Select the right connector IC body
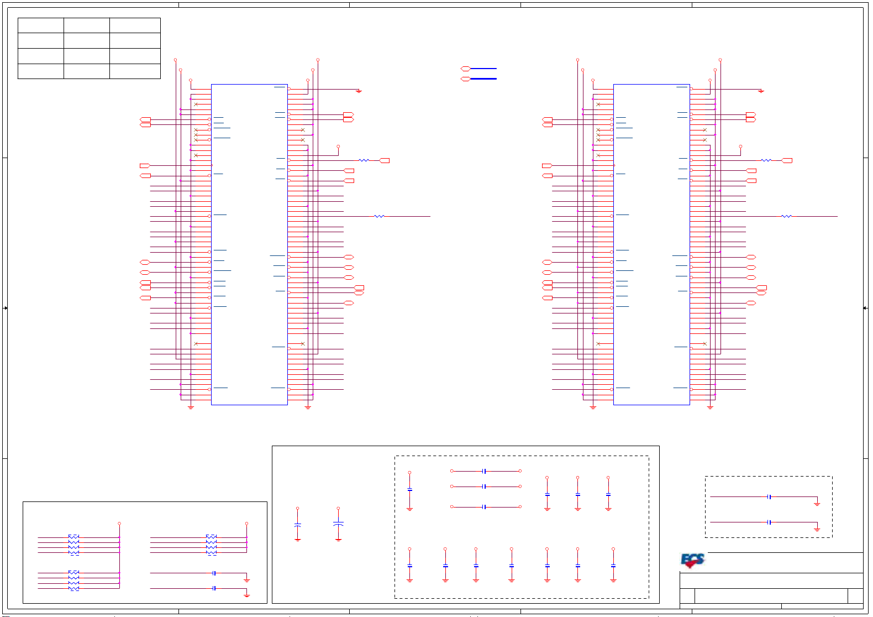 point(651,244)
